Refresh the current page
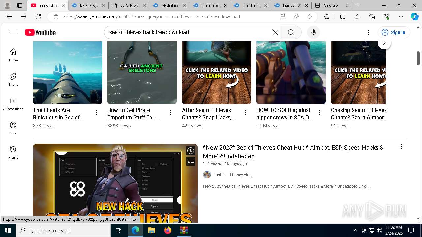The image size is (422, 237). click(x=38, y=17)
